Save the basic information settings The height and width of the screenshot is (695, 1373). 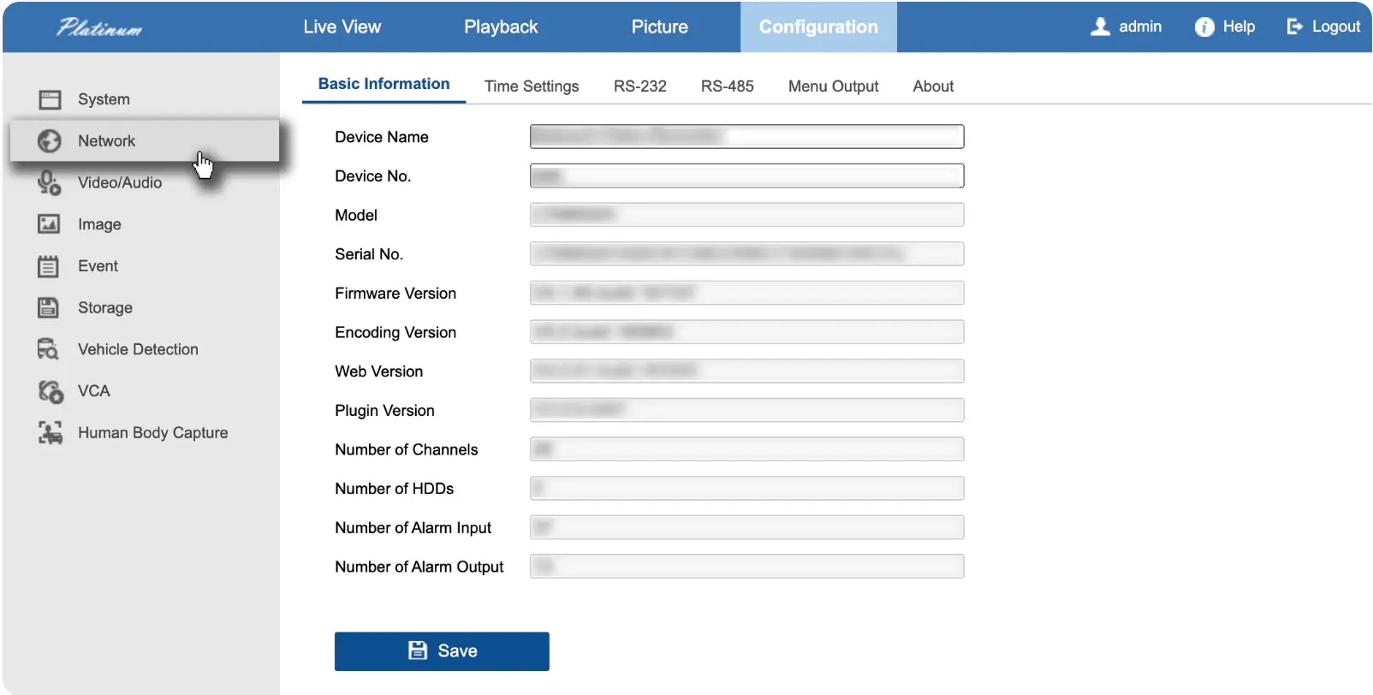(442, 651)
